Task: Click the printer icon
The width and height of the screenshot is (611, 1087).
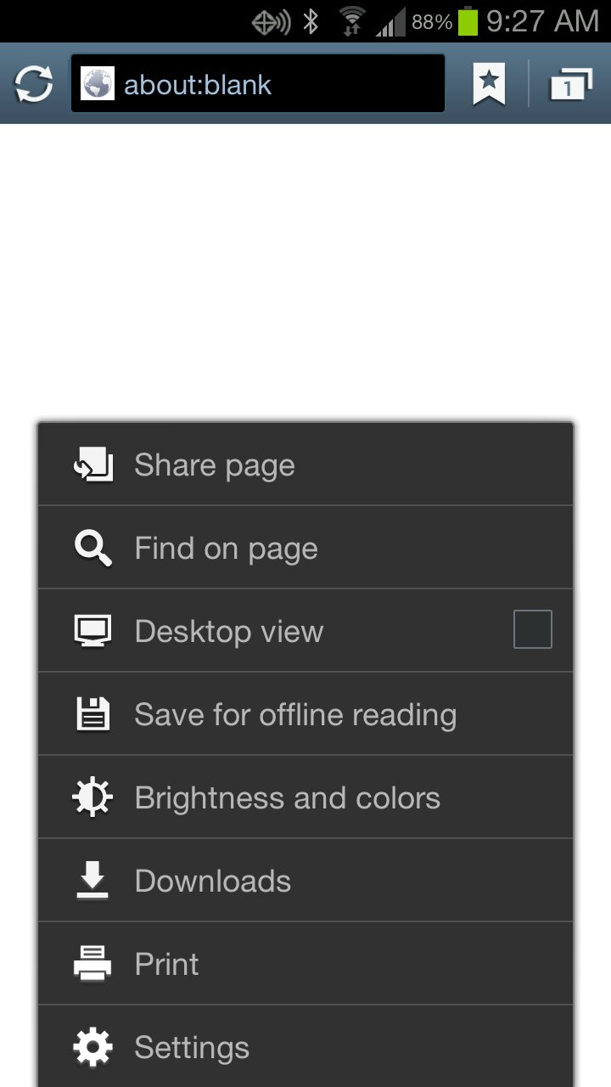Action: tap(92, 964)
